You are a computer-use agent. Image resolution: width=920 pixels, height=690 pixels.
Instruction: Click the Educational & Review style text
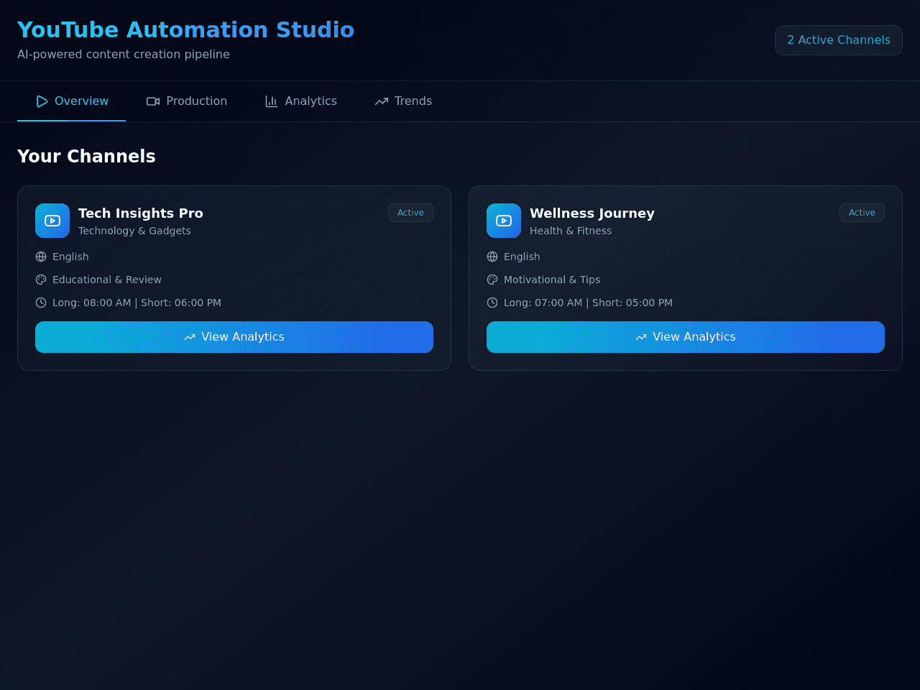pyautogui.click(x=107, y=280)
